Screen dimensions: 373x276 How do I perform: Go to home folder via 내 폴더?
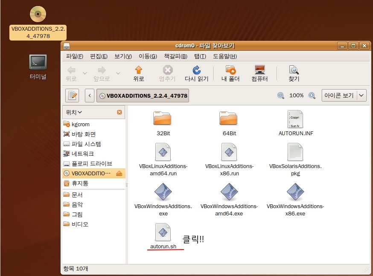tap(230, 74)
